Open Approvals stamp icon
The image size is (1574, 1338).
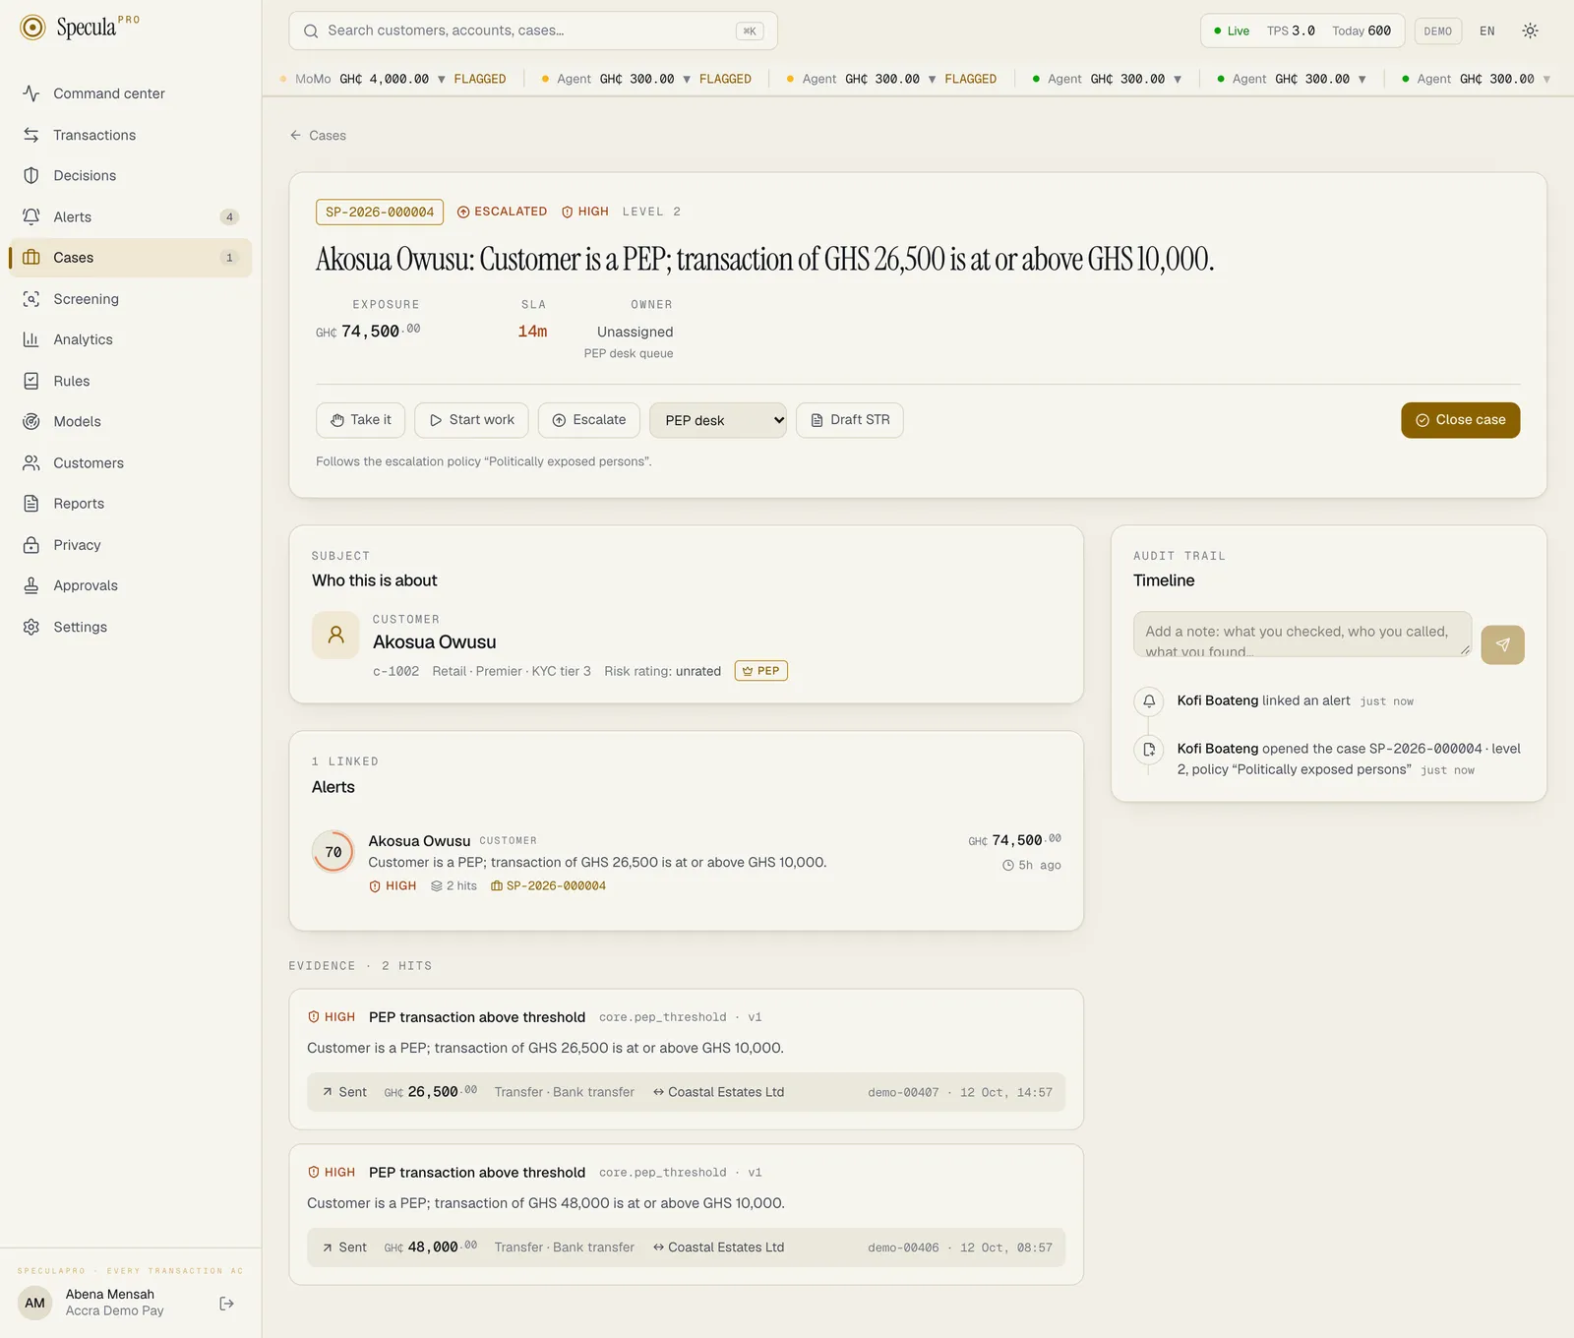point(31,585)
